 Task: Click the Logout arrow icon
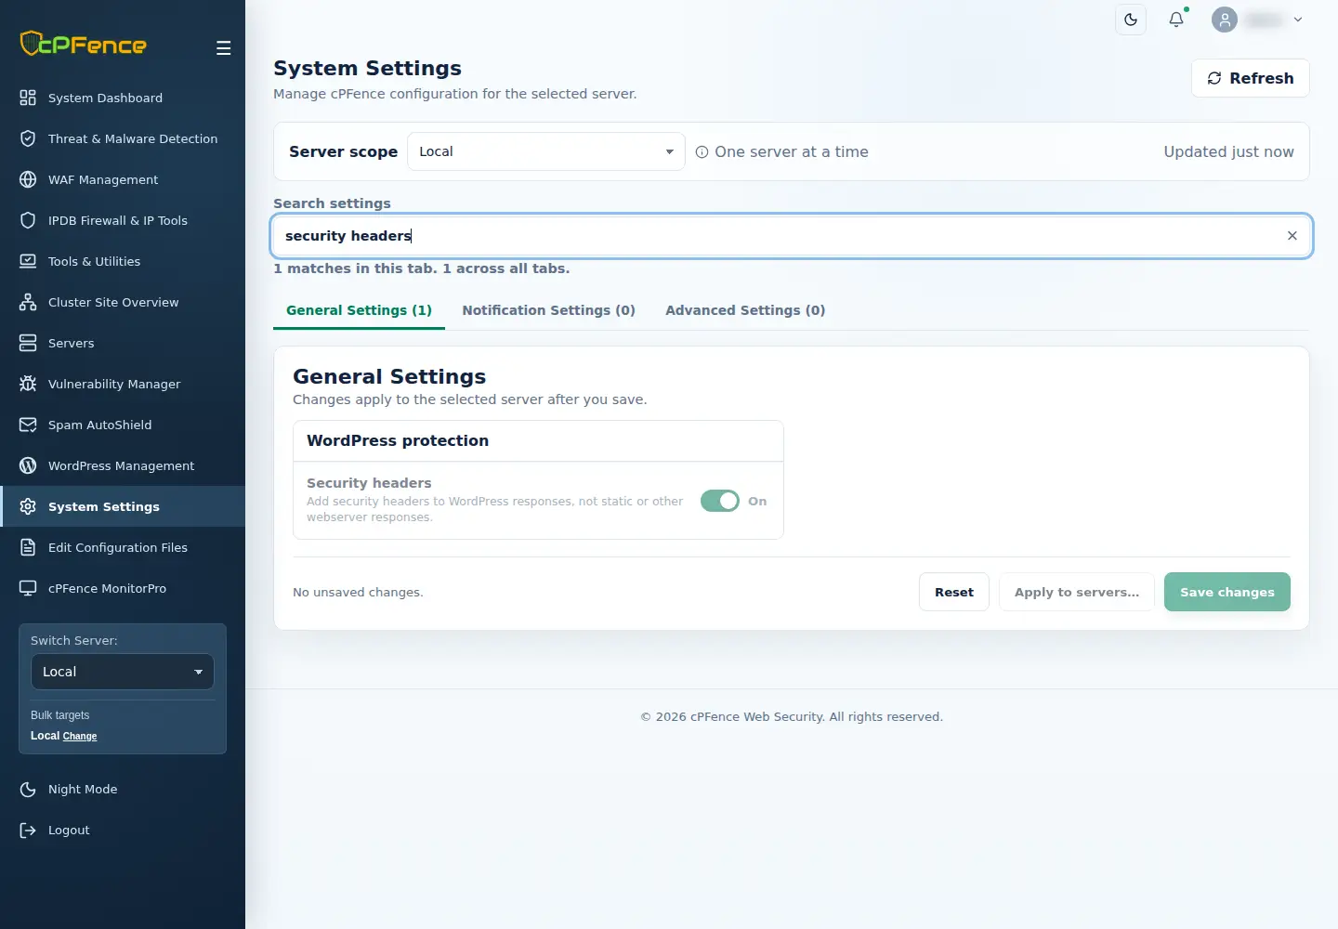coord(28,830)
